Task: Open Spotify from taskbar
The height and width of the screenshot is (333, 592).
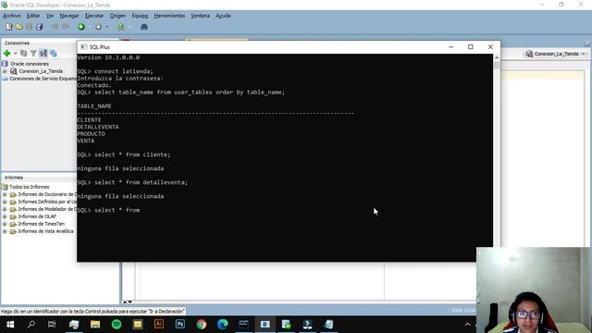Action: coord(117,325)
